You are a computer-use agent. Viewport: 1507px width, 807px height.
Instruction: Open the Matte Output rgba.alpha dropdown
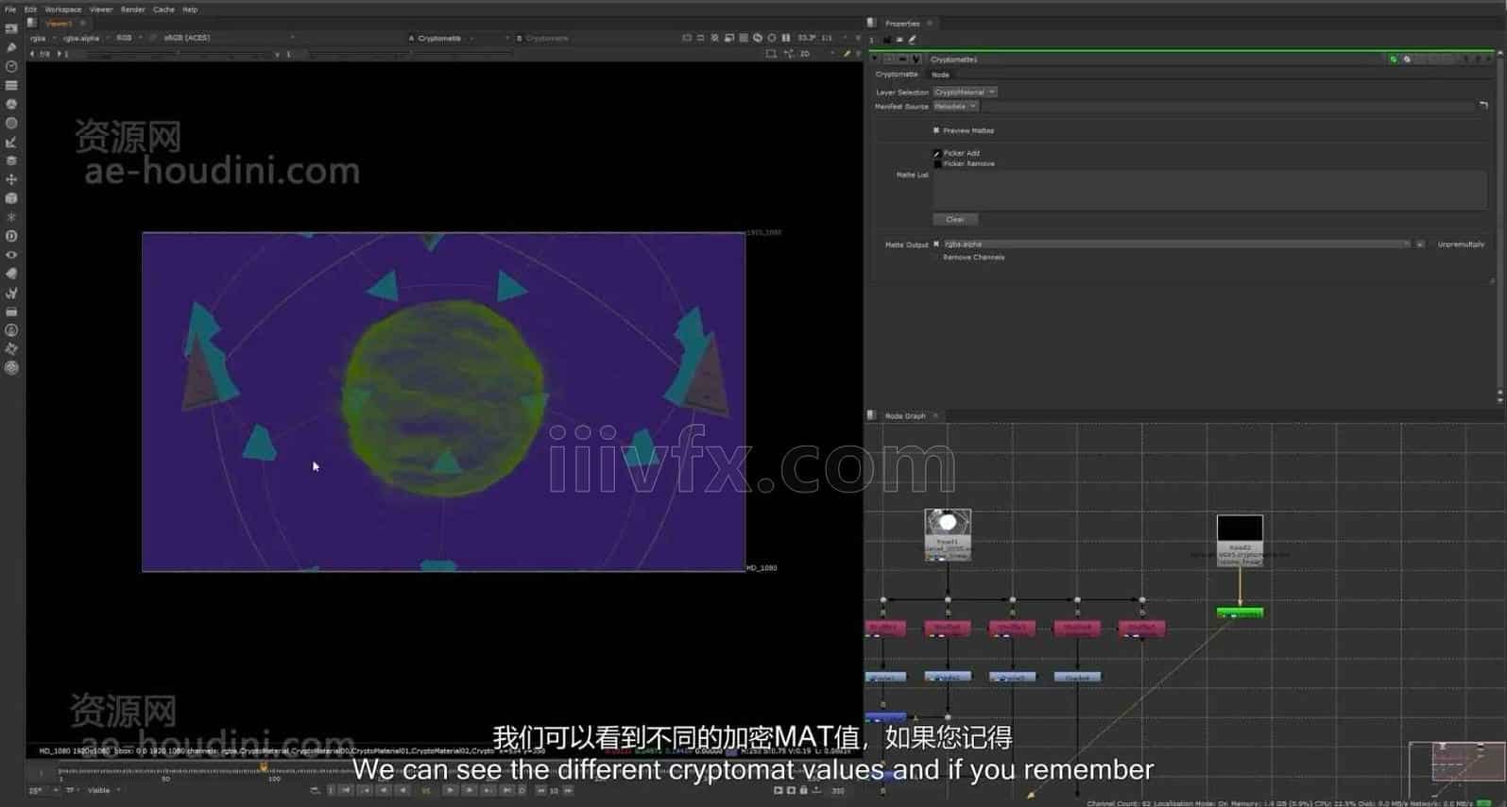pyautogui.click(x=1176, y=244)
